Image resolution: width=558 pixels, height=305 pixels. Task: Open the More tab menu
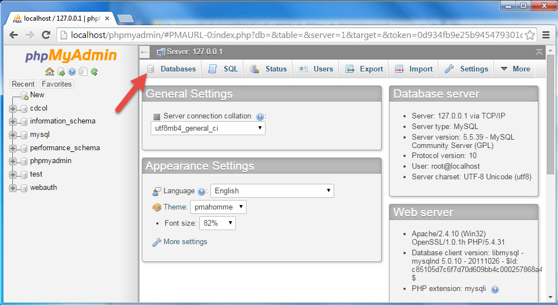point(515,69)
